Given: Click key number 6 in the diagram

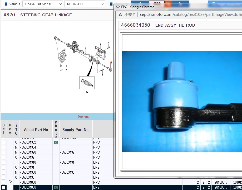Looking at the screenshot, I should (102, 75).
